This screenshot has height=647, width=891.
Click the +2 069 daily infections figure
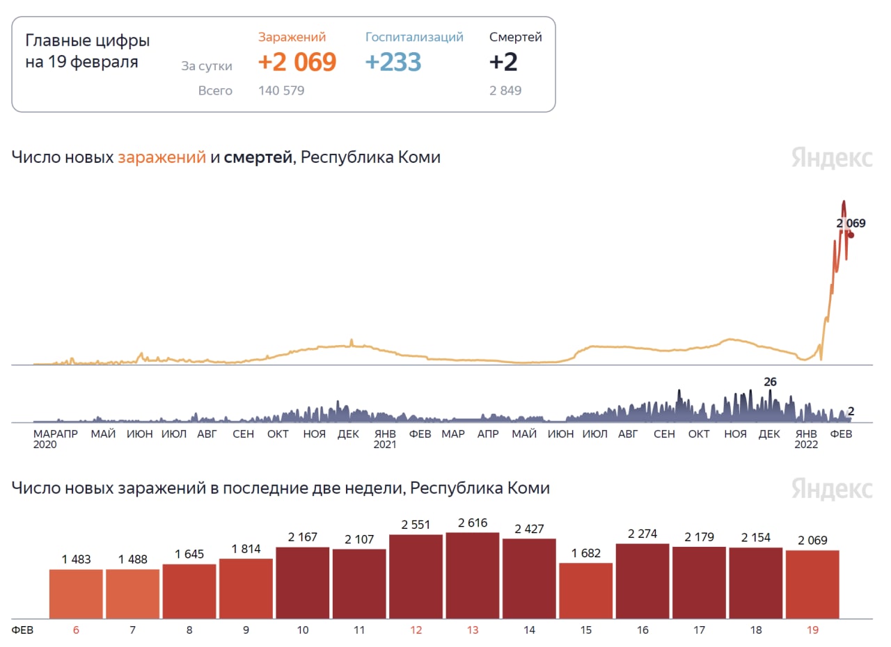(x=297, y=62)
